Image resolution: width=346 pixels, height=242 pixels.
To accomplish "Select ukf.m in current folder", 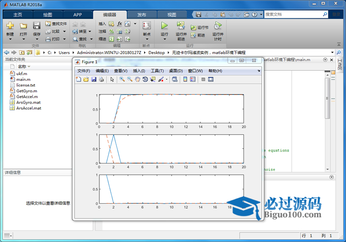I will 22,74.
